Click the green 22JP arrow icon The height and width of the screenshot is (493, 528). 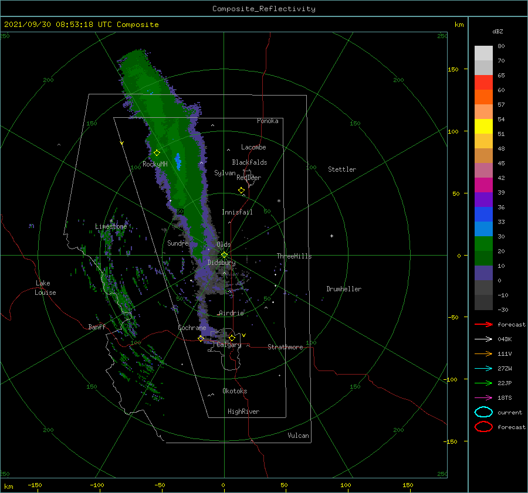tap(483, 383)
